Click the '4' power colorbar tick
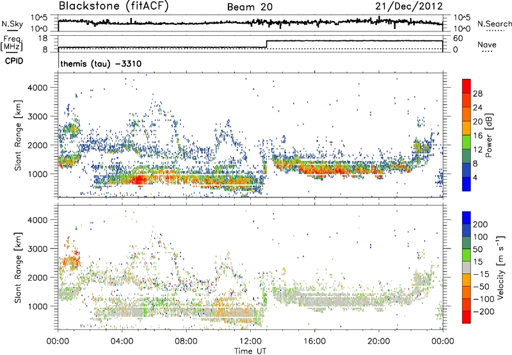 point(475,177)
